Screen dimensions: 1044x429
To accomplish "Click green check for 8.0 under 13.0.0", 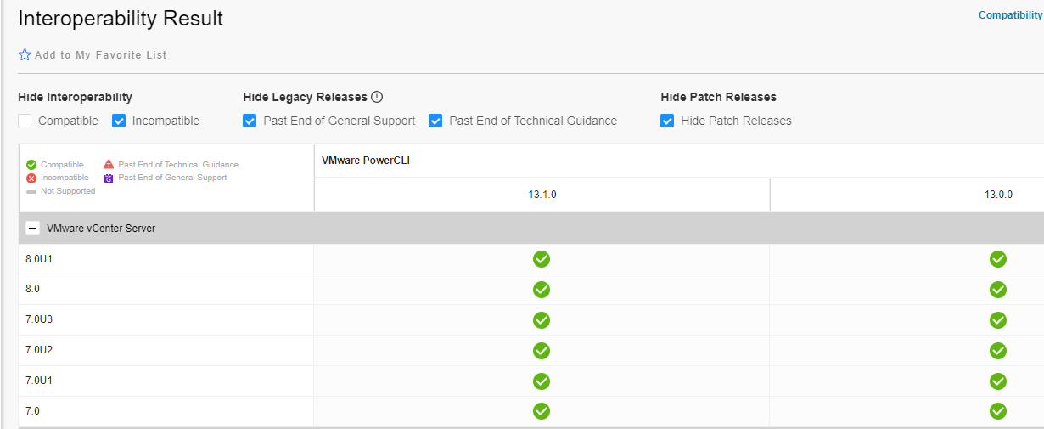I will (998, 290).
